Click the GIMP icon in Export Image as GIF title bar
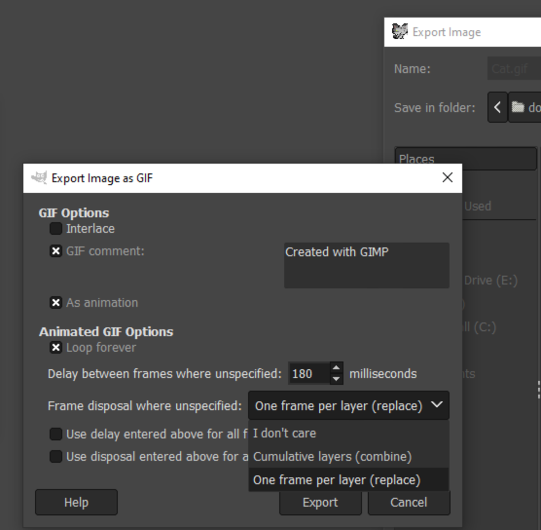Screen dimensions: 541x530 point(39,178)
